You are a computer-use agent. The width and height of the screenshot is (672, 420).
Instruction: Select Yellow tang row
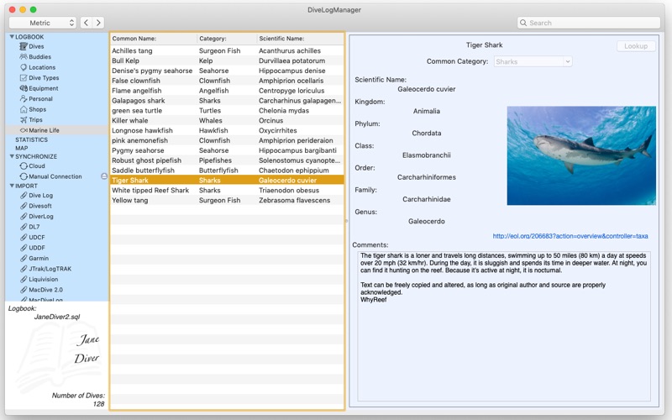[227, 200]
